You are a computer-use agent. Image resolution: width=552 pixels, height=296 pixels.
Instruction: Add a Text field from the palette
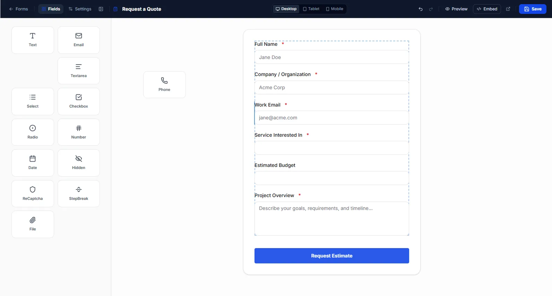[33, 40]
